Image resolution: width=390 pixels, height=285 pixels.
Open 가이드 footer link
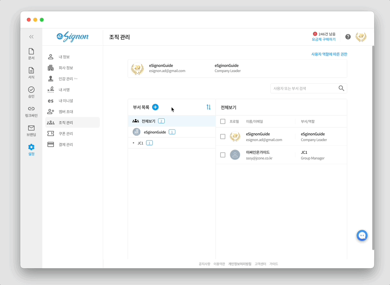274,264
